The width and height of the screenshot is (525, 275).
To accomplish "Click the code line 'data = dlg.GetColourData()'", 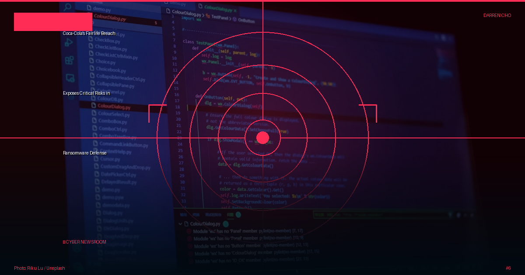I will click(246, 165).
